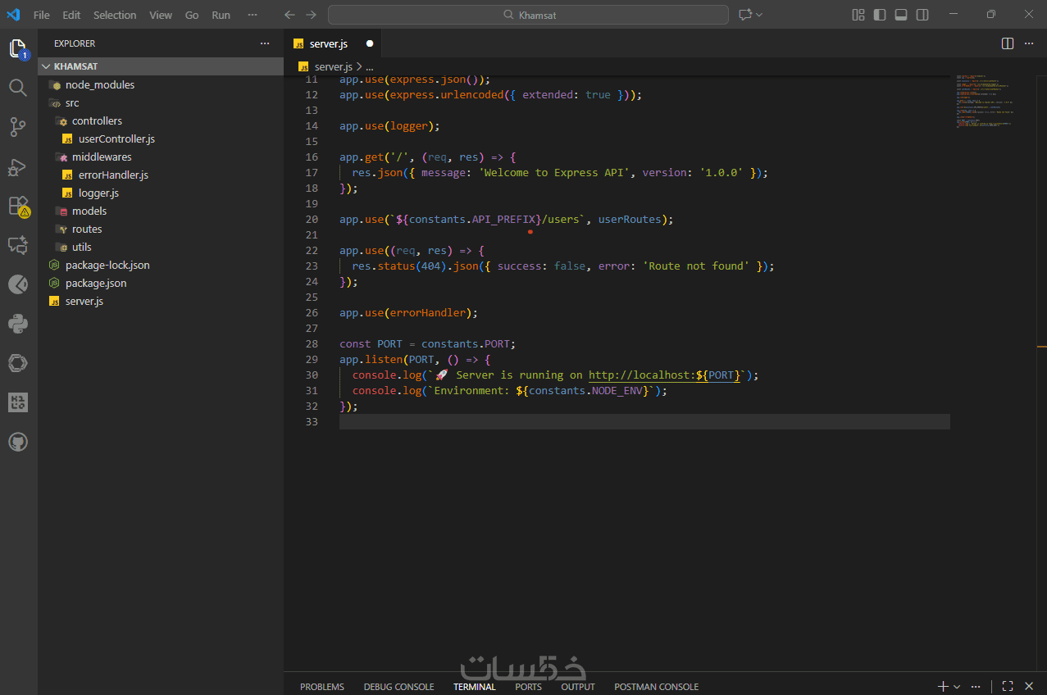Click the localhost link in console.log line
This screenshot has height=695, width=1047.
click(x=641, y=375)
